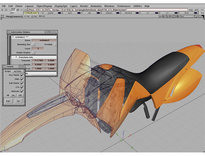Toggle the CVs checkbox in Control panel

click(22, 87)
